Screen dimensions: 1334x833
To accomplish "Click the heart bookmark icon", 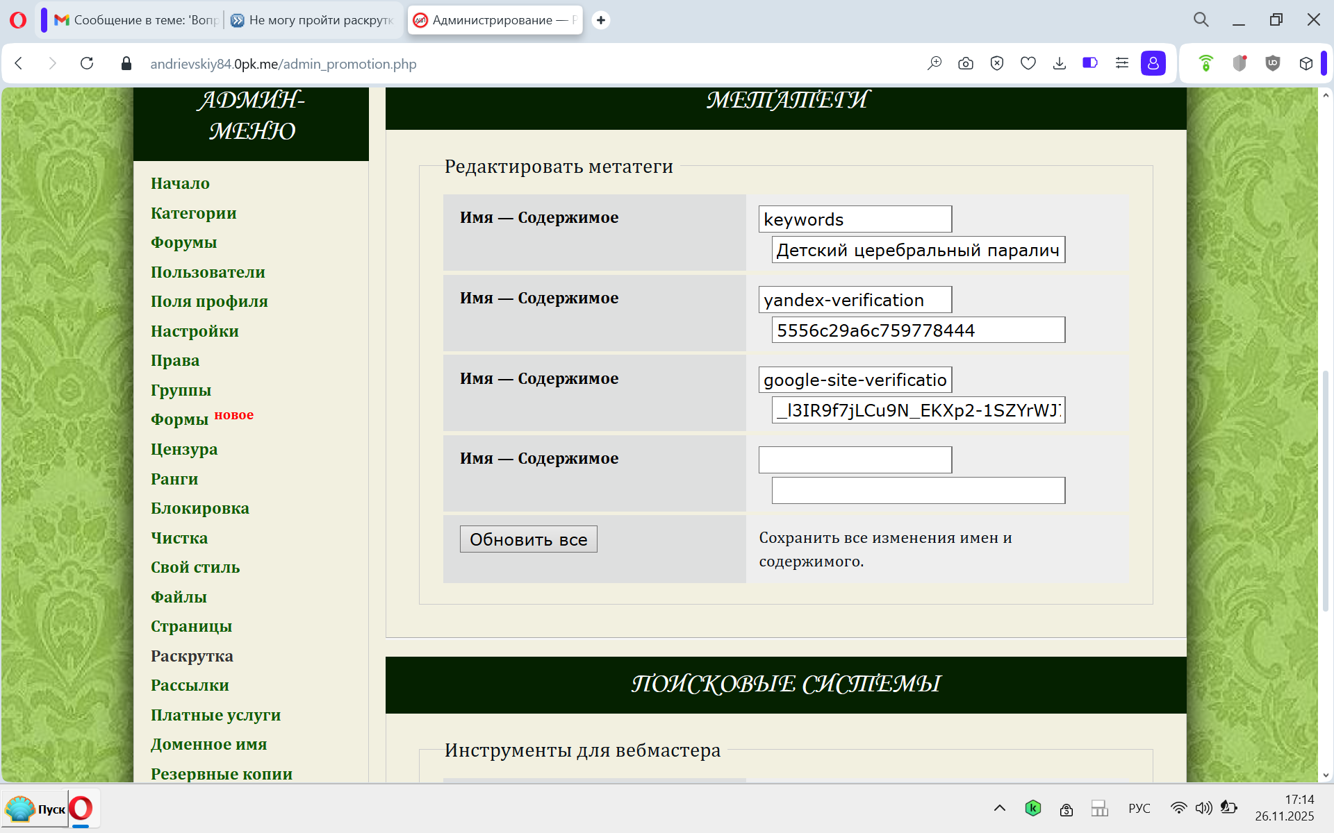I will 1028,63.
